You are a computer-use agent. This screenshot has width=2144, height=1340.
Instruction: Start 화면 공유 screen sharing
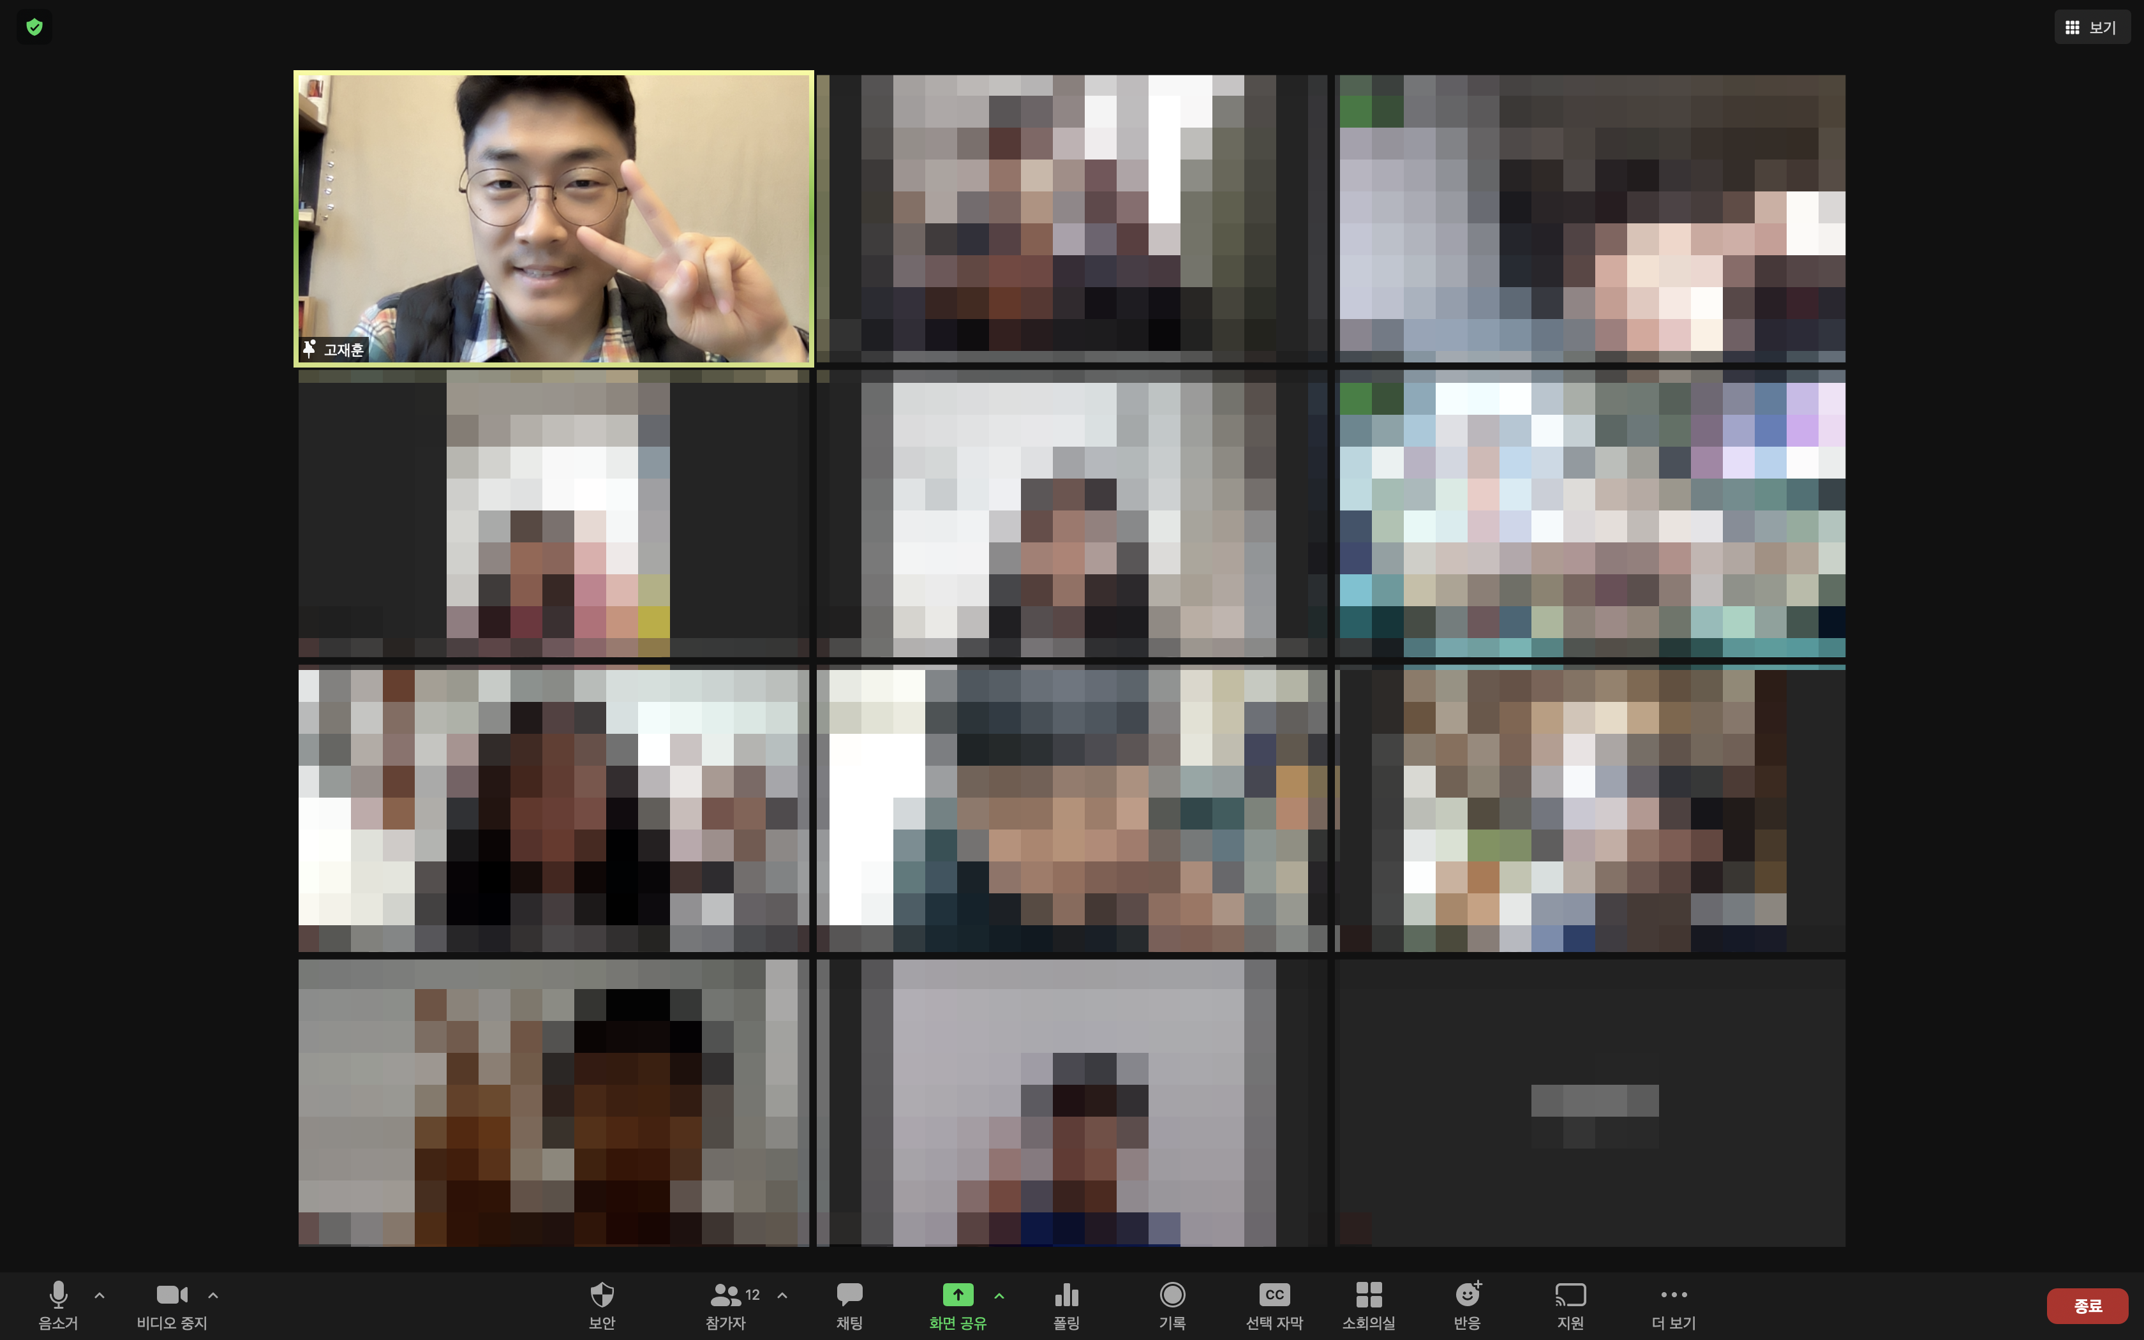point(957,1304)
